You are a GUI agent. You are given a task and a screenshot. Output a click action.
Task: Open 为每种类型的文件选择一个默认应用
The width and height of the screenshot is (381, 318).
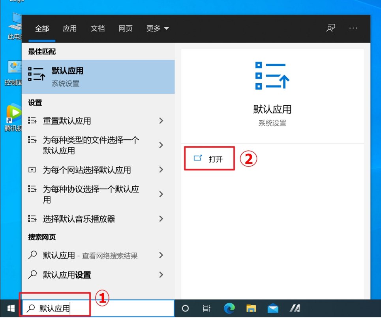pos(98,145)
